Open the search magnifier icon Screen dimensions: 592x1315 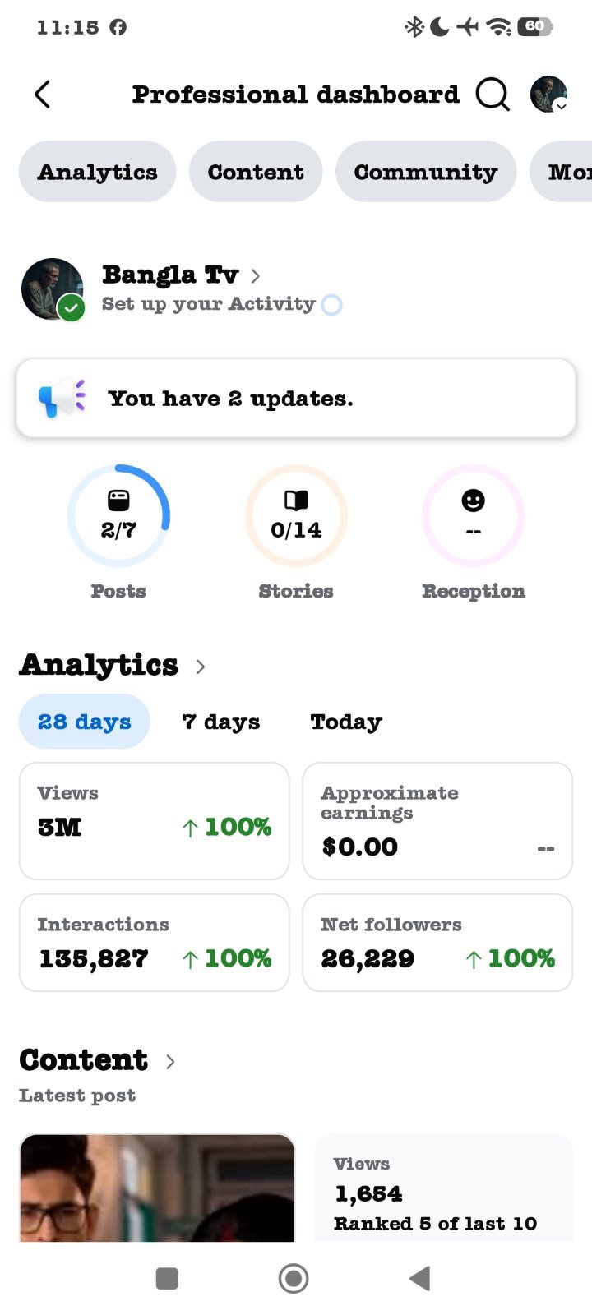point(493,95)
